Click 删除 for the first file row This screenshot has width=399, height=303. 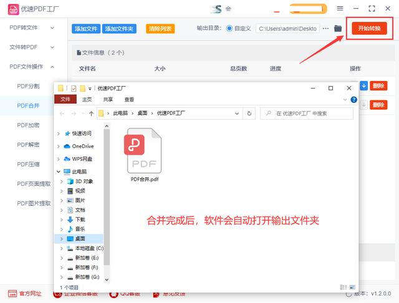[378, 86]
